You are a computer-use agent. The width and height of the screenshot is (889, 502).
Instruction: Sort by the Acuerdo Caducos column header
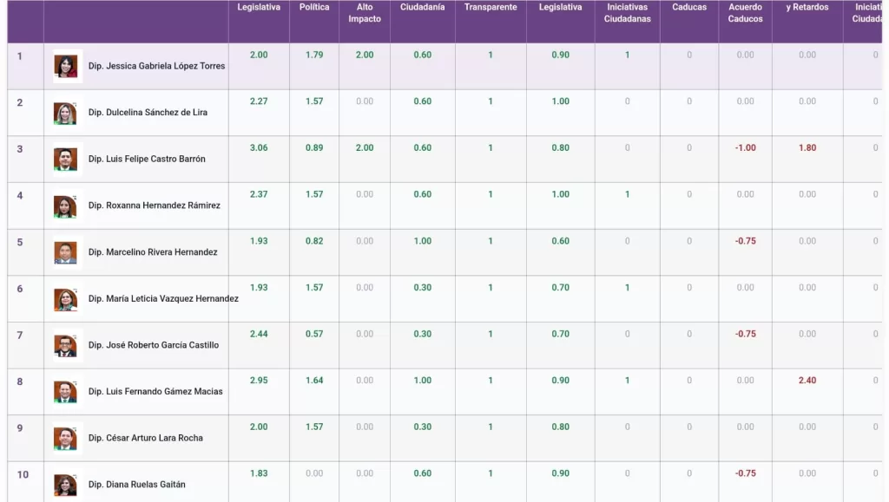tap(745, 13)
